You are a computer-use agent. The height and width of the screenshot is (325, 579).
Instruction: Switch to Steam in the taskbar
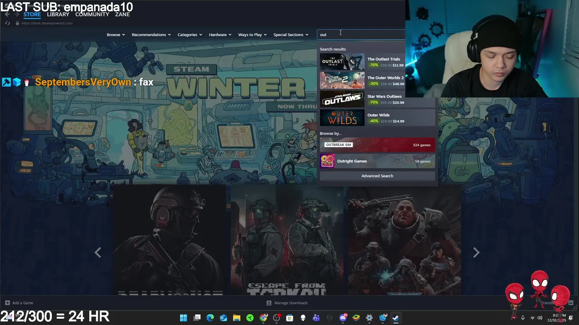click(395, 318)
